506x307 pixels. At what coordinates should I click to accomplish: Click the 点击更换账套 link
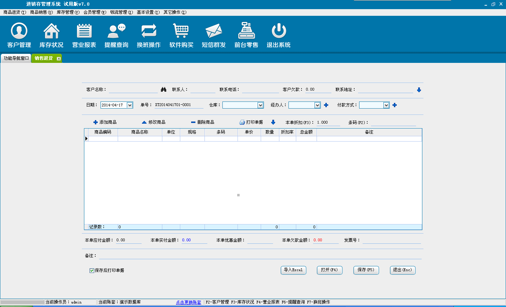click(x=189, y=302)
